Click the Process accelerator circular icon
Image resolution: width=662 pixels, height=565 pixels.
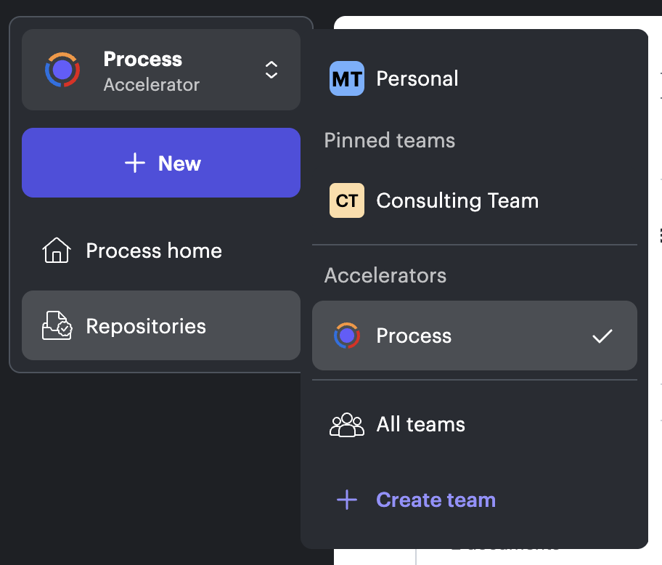tap(347, 336)
